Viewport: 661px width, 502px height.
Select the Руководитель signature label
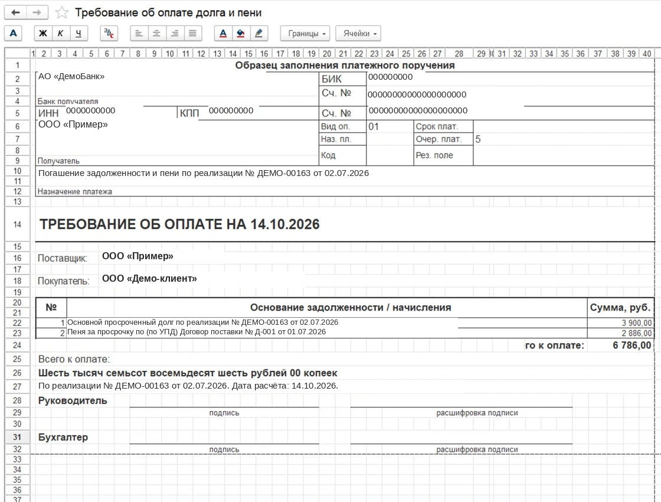click(73, 400)
